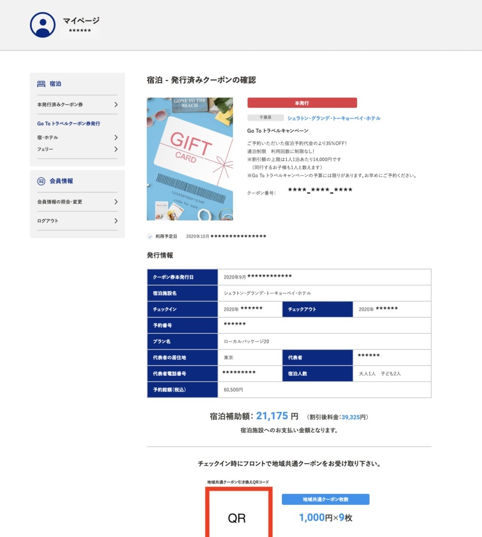Click the 60,500円 total amount value
The image size is (482, 537).
tap(233, 390)
